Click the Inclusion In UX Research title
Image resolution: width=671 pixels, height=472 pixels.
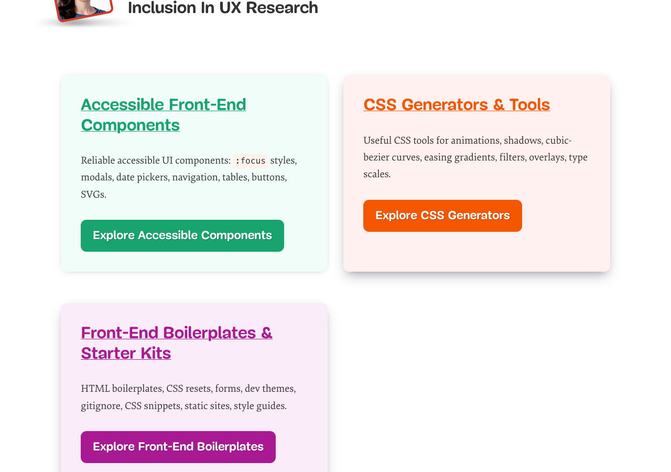pos(223,8)
